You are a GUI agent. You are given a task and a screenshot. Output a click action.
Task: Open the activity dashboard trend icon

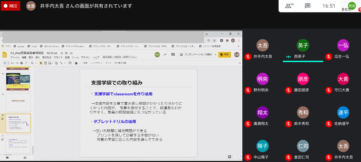(x=165, y=55)
